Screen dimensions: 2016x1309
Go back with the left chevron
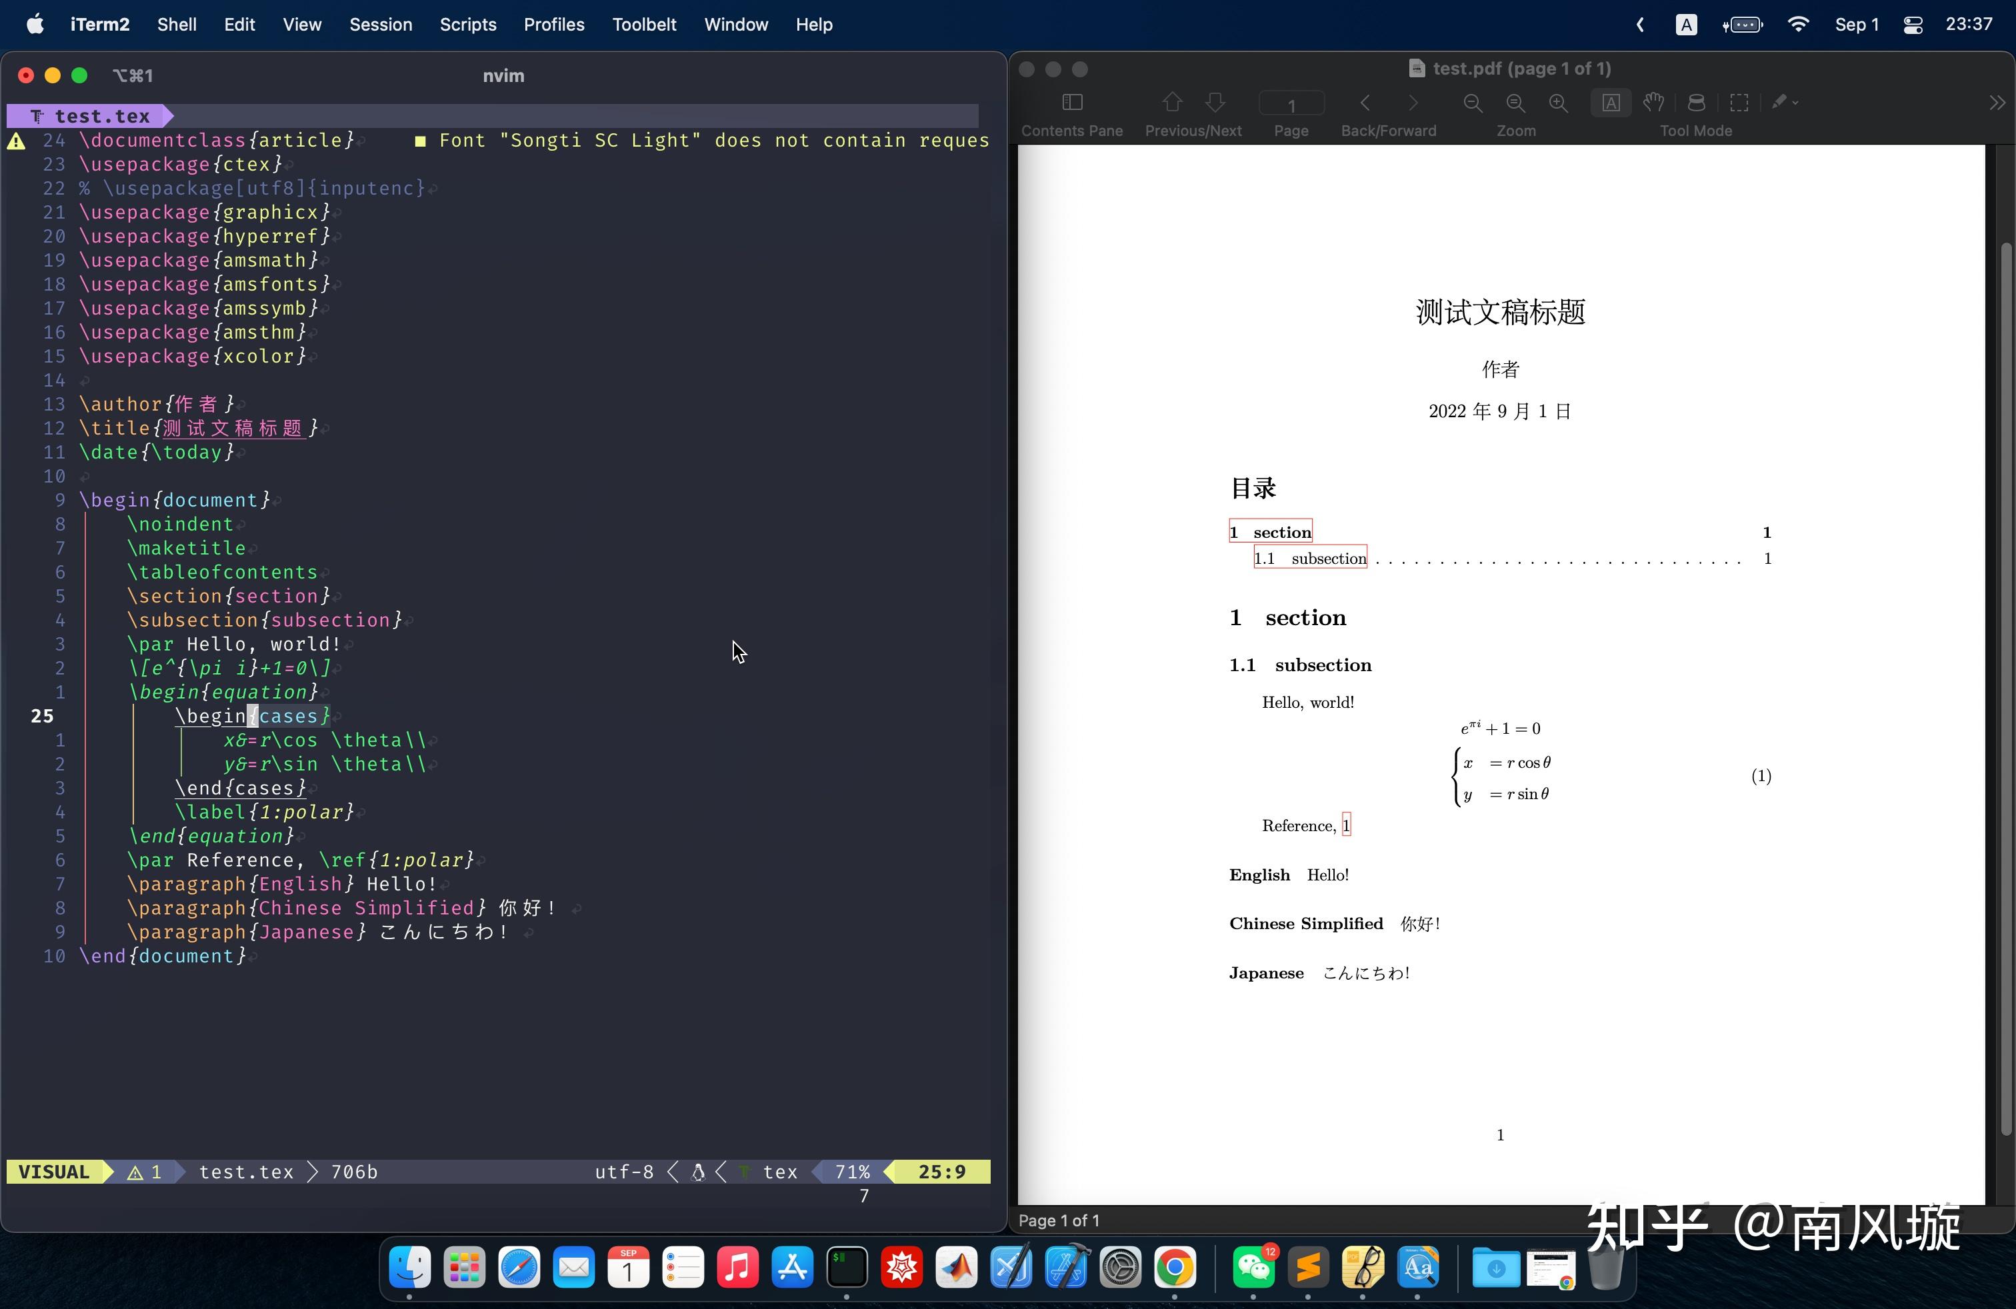(x=1365, y=103)
